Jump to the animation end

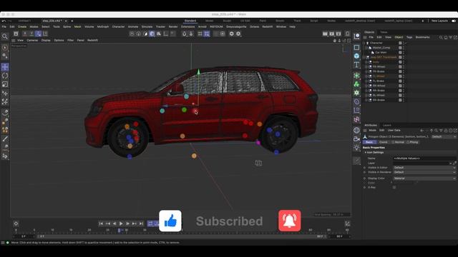coord(141,223)
